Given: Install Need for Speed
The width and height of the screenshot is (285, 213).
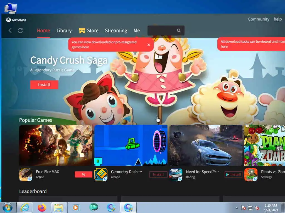Looking at the screenshot, I should 234,174.
